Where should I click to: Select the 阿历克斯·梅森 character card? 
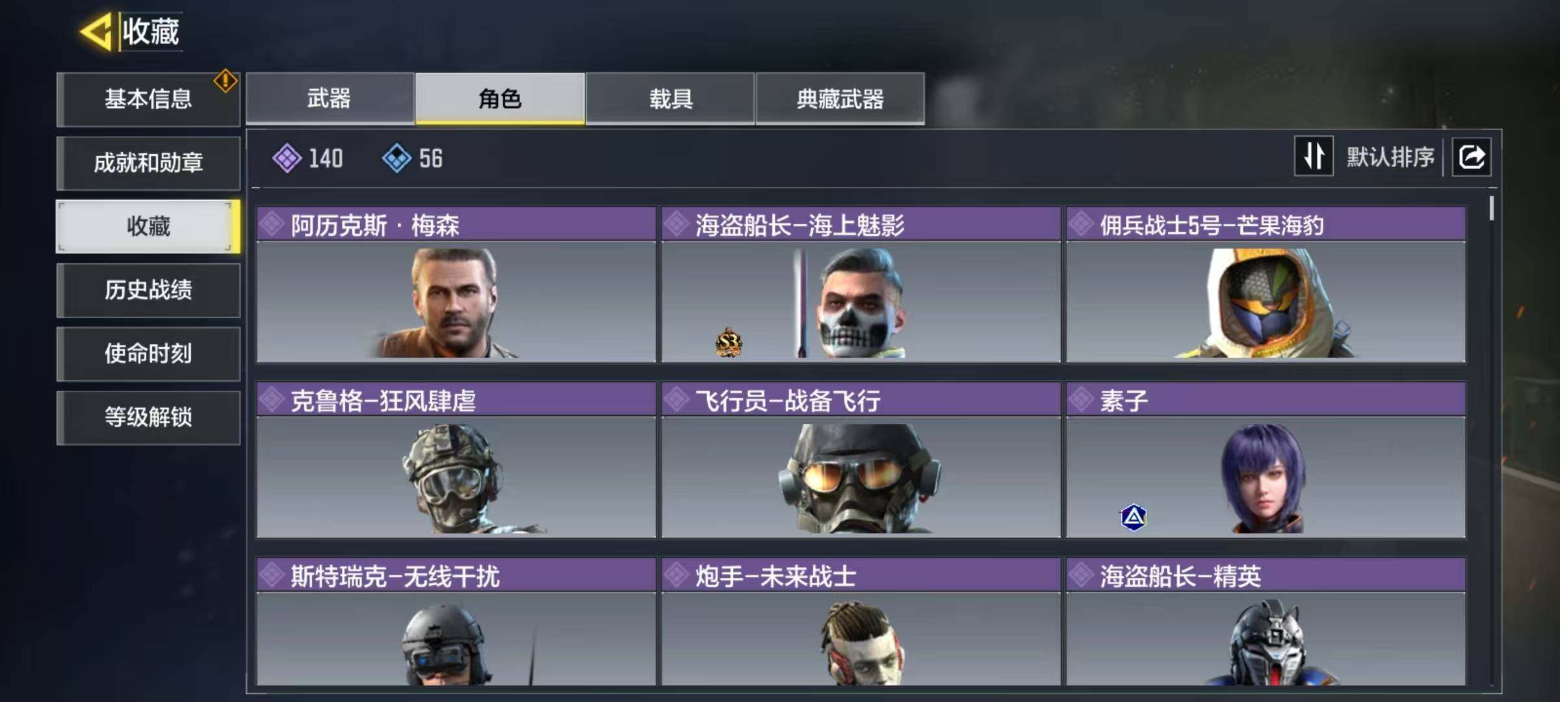click(456, 285)
